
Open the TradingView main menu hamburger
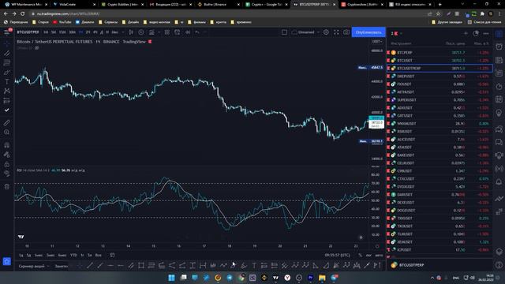(7, 32)
